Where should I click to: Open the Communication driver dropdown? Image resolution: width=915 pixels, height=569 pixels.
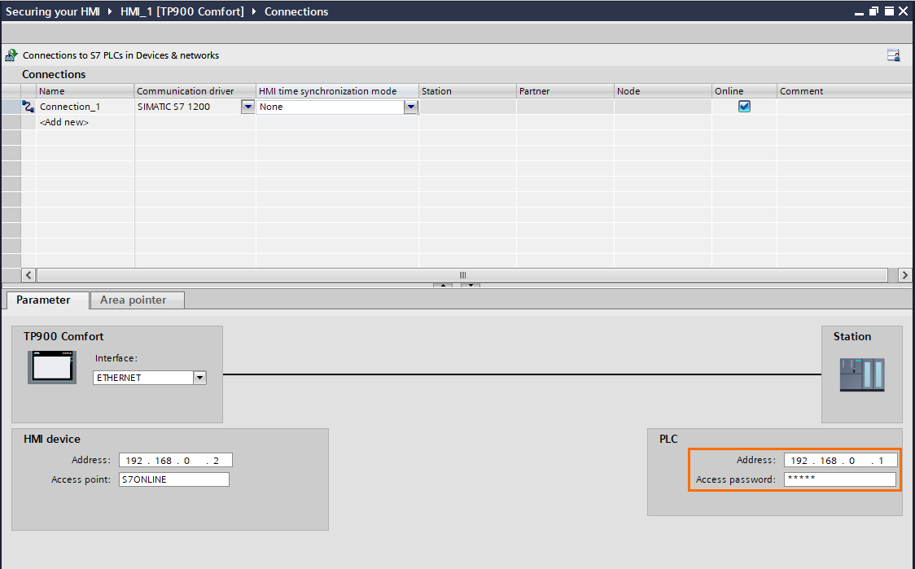[x=247, y=106]
